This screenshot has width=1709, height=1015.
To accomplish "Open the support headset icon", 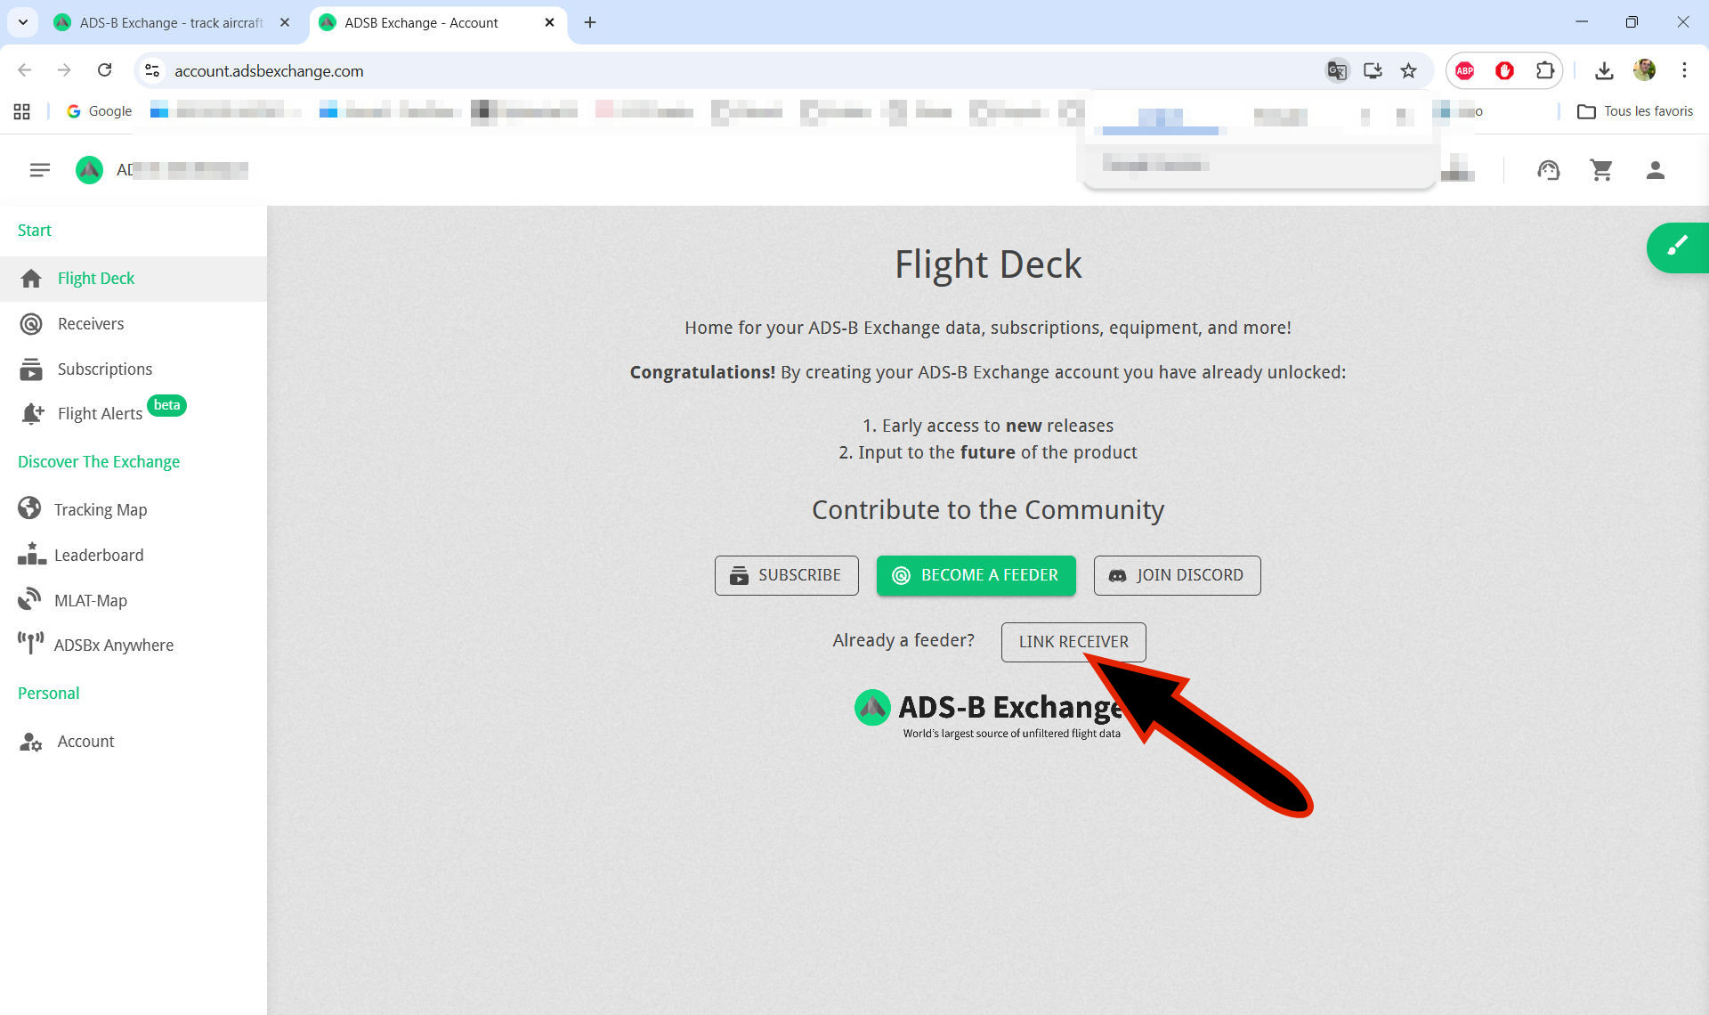I will pos(1549,170).
